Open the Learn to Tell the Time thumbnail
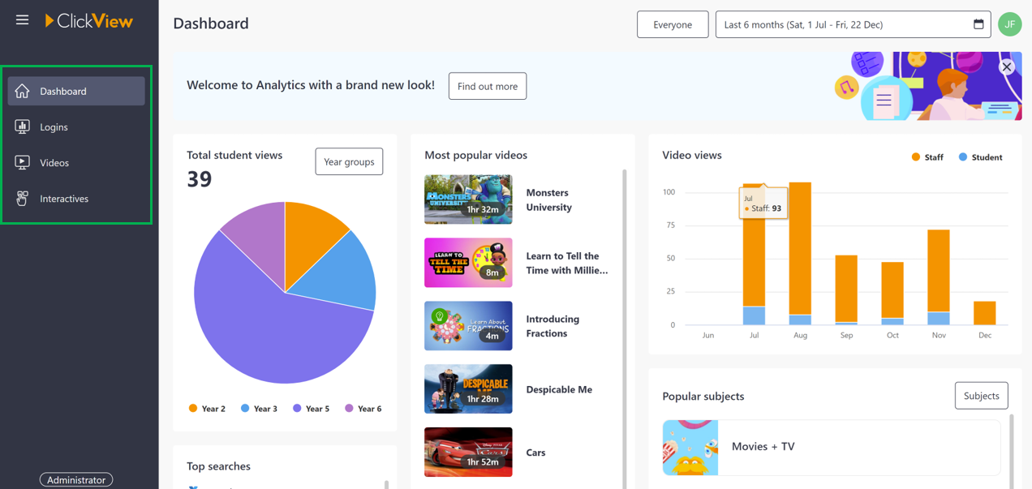1032x489 pixels. click(x=468, y=263)
